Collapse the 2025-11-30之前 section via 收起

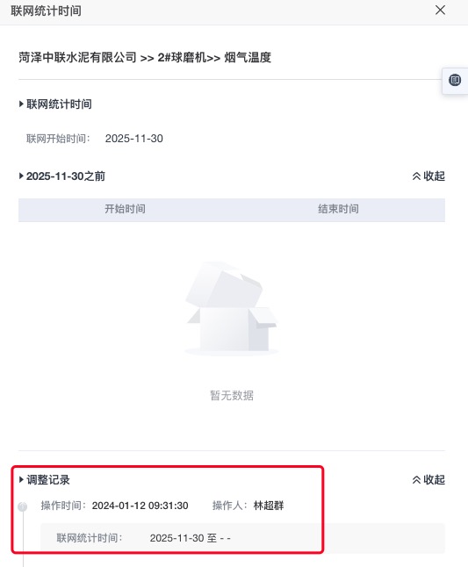[428, 176]
